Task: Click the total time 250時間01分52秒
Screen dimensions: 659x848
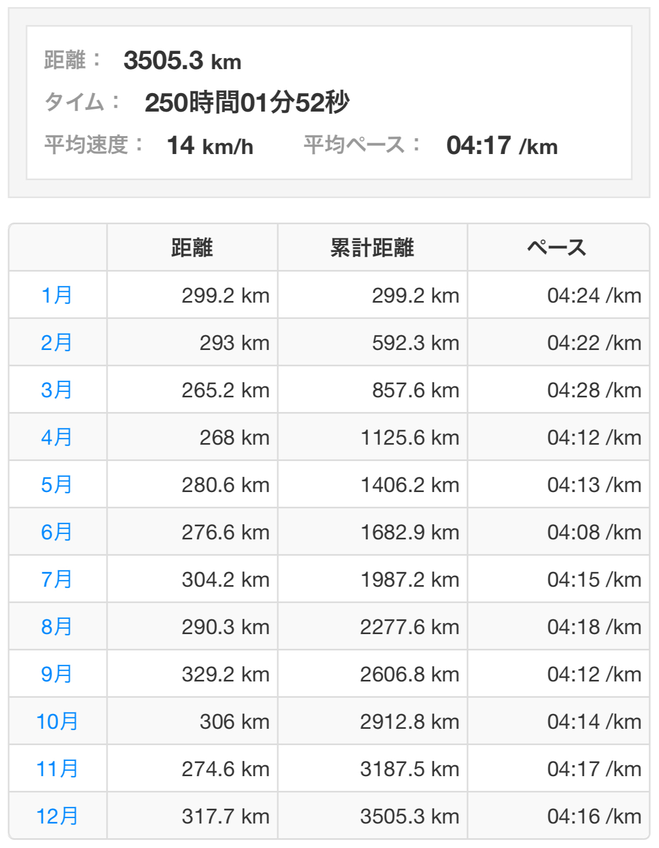Action: pos(247,102)
